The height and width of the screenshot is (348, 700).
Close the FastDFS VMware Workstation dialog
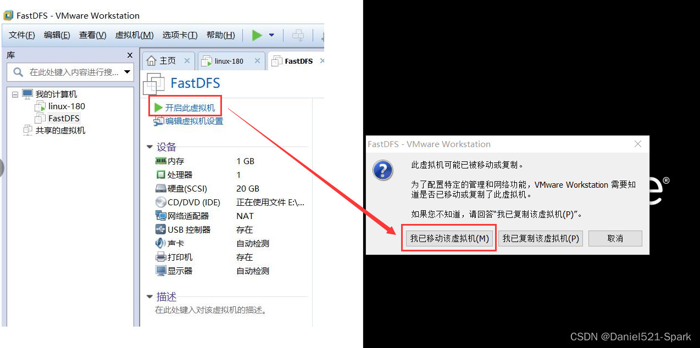coord(638,144)
